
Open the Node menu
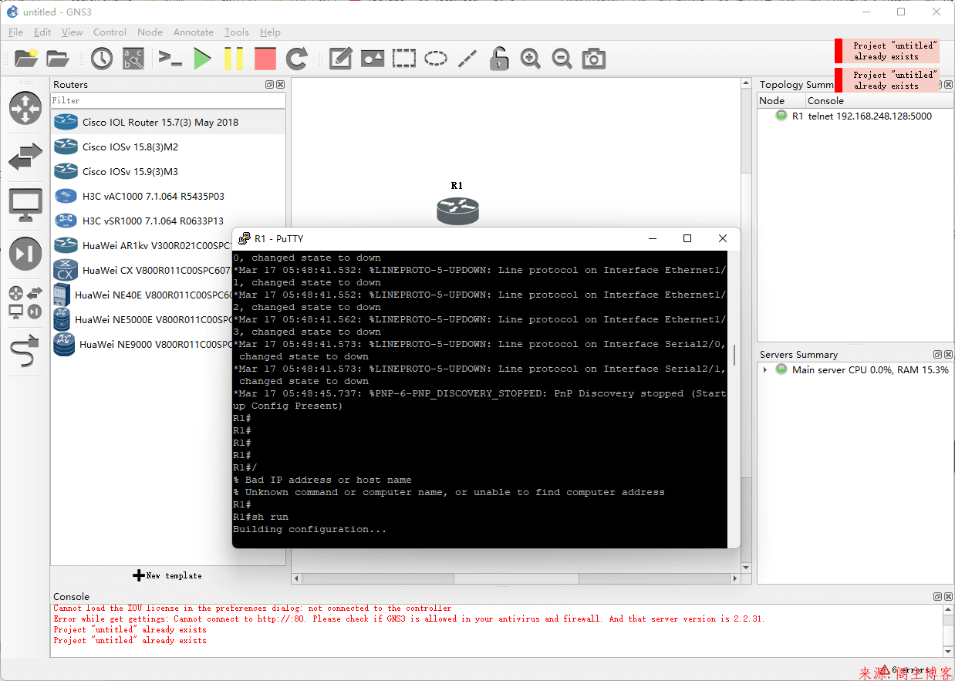150,32
